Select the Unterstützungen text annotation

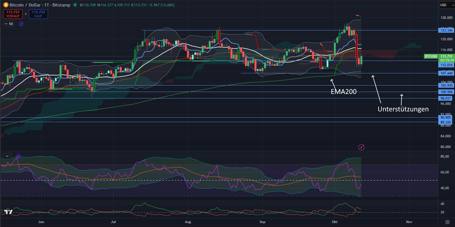coord(403,109)
